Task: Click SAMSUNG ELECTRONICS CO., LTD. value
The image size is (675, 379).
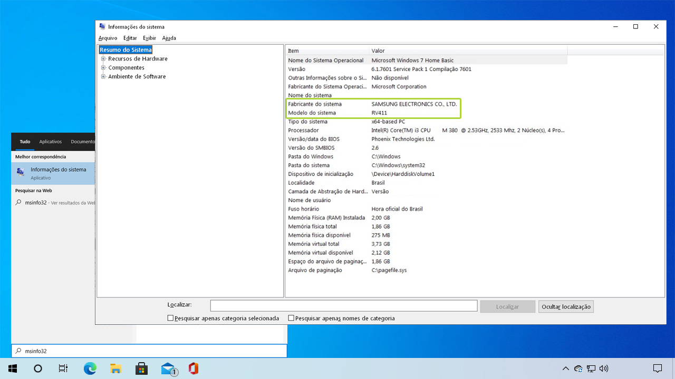Action: click(x=414, y=104)
